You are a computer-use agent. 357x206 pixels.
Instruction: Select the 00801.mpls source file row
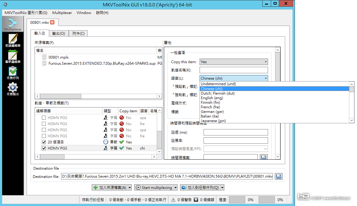(x=98, y=57)
